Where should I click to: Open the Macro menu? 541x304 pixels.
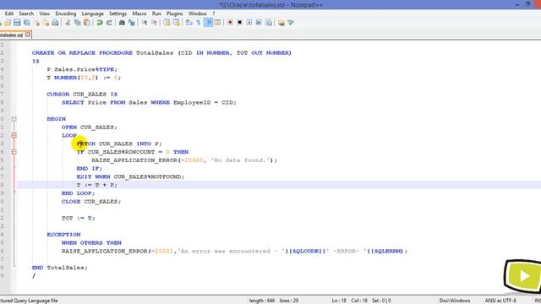(139, 14)
